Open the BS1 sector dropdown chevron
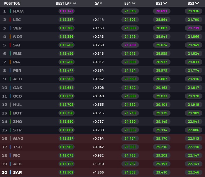This screenshot has height=177, width=205. click(x=134, y=3)
